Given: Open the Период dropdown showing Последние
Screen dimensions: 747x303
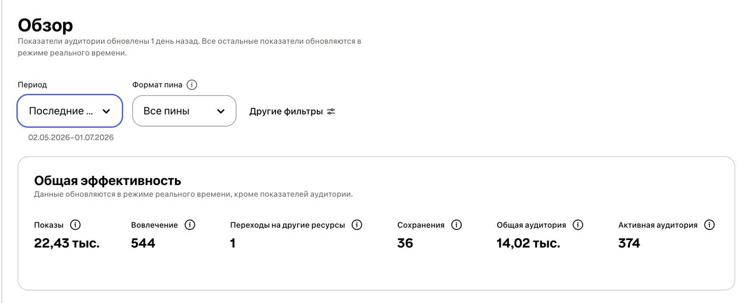Looking at the screenshot, I should point(69,111).
